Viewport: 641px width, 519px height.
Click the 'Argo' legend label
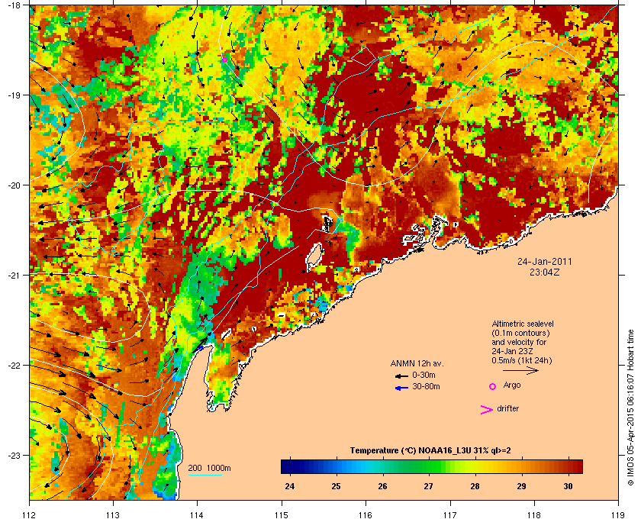(x=512, y=385)
